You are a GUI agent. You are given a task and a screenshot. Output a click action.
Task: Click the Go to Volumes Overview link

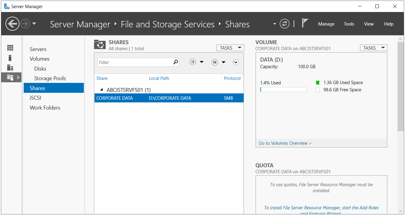pos(285,143)
